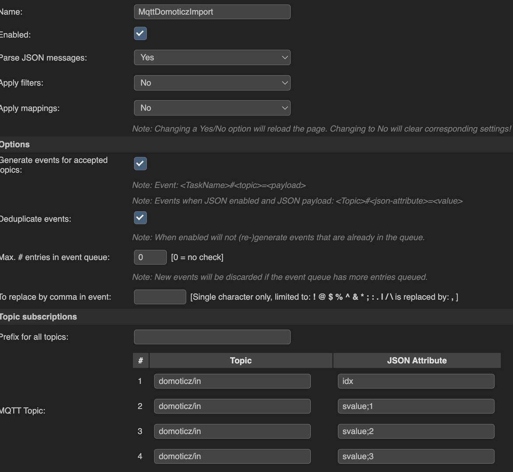This screenshot has height=472, width=513.
Task: Click the Options section heading
Action: pyautogui.click(x=14, y=144)
